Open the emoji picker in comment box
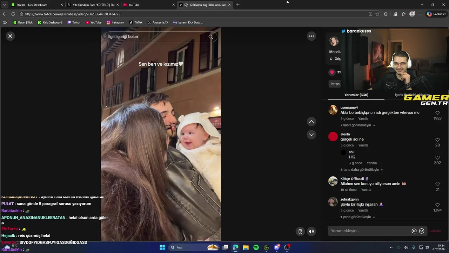This screenshot has width=449, height=253. coord(422,231)
